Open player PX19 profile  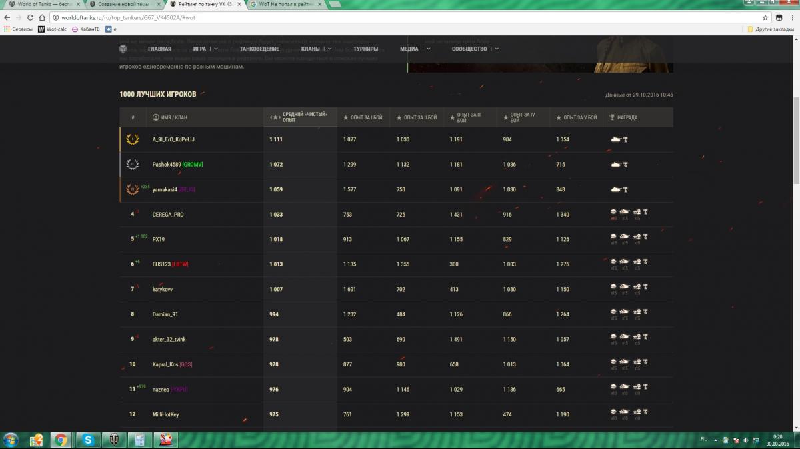(x=159, y=239)
